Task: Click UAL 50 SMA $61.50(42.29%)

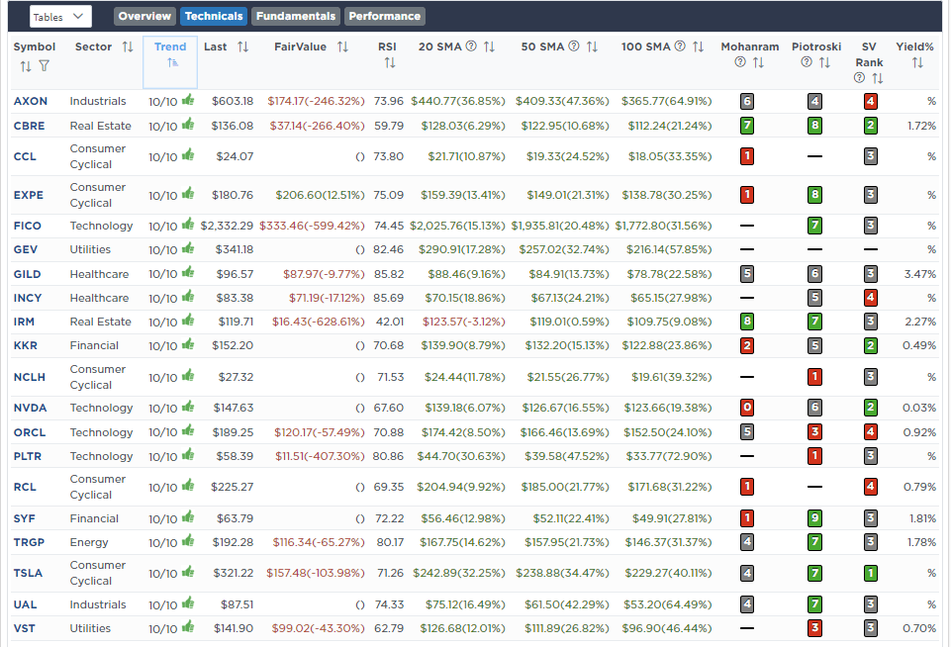Action: [566, 604]
